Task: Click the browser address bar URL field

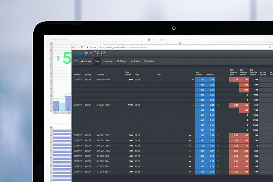Action: pyautogui.click(x=122, y=47)
